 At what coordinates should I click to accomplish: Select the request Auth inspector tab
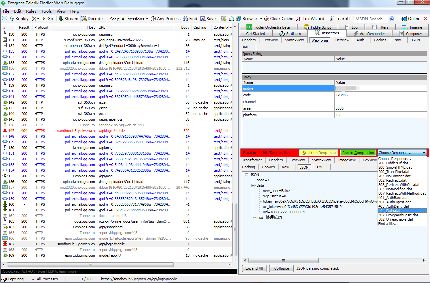coord(360,40)
